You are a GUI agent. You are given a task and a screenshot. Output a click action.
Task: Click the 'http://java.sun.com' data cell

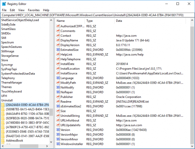coord(129,125)
